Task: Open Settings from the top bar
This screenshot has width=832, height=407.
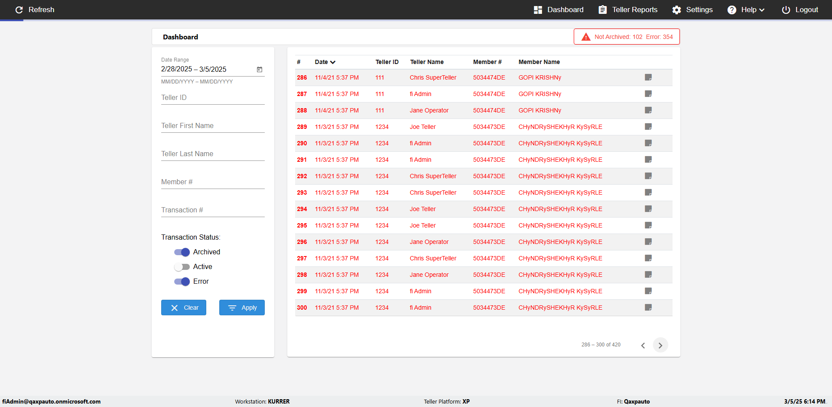Action: tap(692, 10)
